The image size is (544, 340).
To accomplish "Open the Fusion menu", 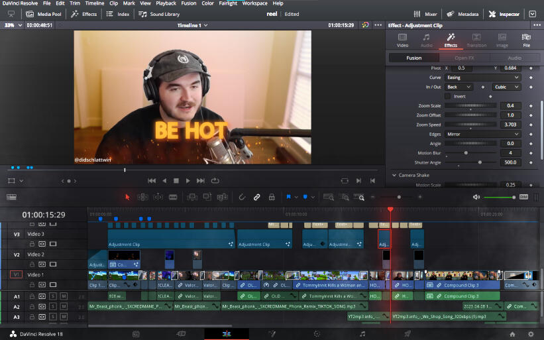I will click(x=188, y=3).
